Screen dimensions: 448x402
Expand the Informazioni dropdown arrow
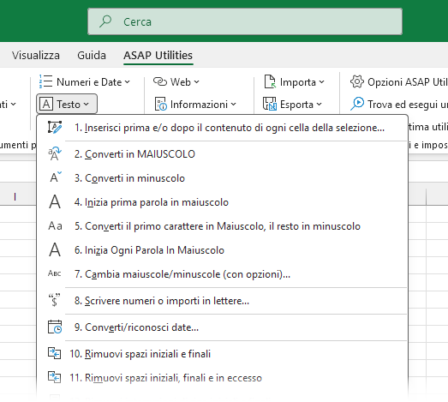click(x=234, y=105)
